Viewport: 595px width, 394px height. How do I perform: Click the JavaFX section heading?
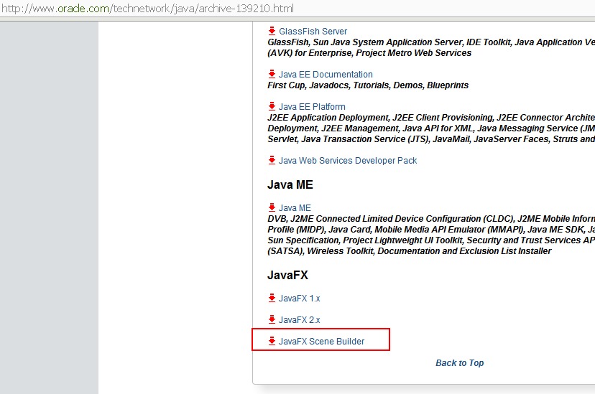click(287, 275)
